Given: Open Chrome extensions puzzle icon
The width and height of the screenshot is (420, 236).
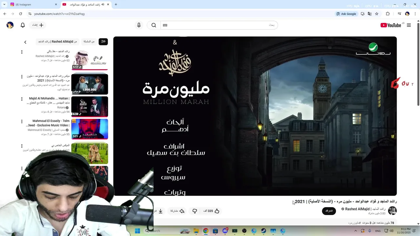Looking at the screenshot, I should pyautogui.click(x=388, y=14).
